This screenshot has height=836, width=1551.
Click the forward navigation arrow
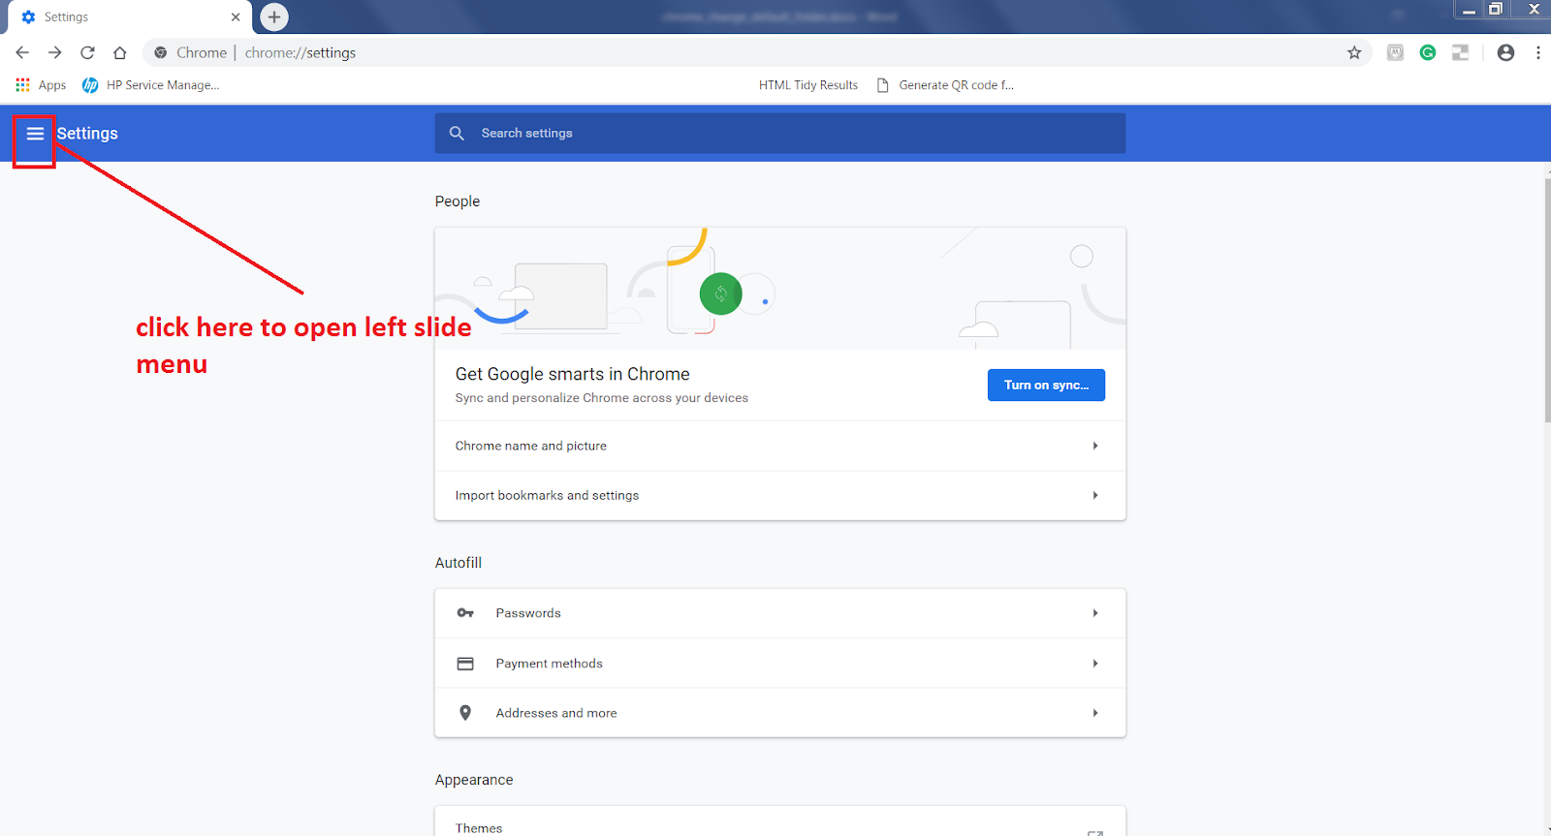(x=55, y=52)
